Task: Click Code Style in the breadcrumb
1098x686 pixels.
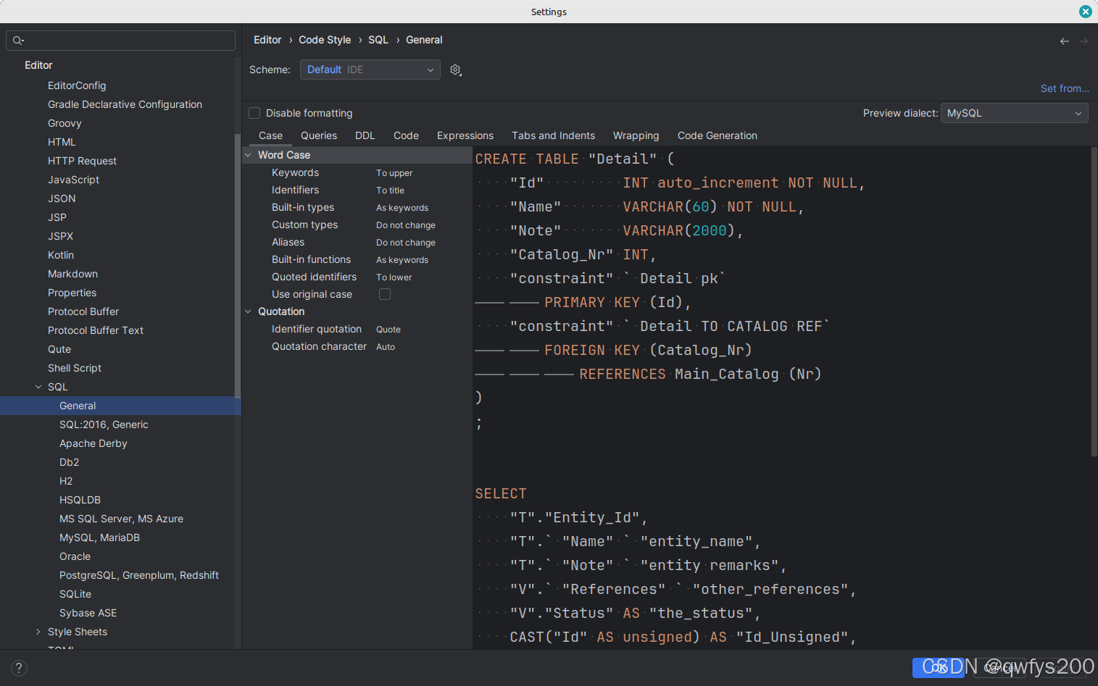Action: coord(325,40)
